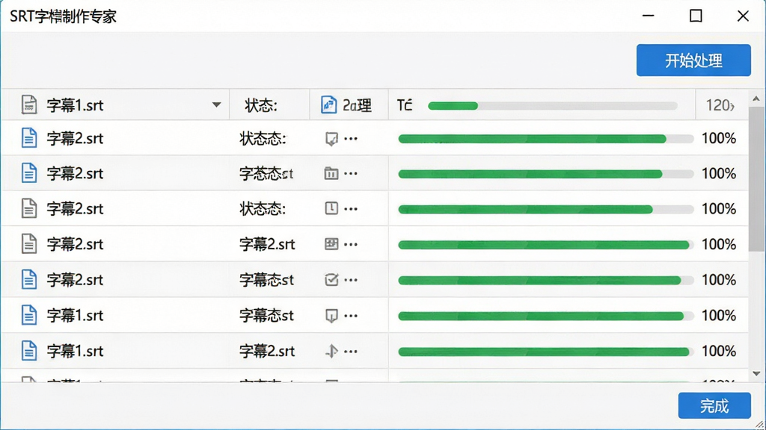Click the Tć header label
The width and height of the screenshot is (766, 430).
point(405,105)
